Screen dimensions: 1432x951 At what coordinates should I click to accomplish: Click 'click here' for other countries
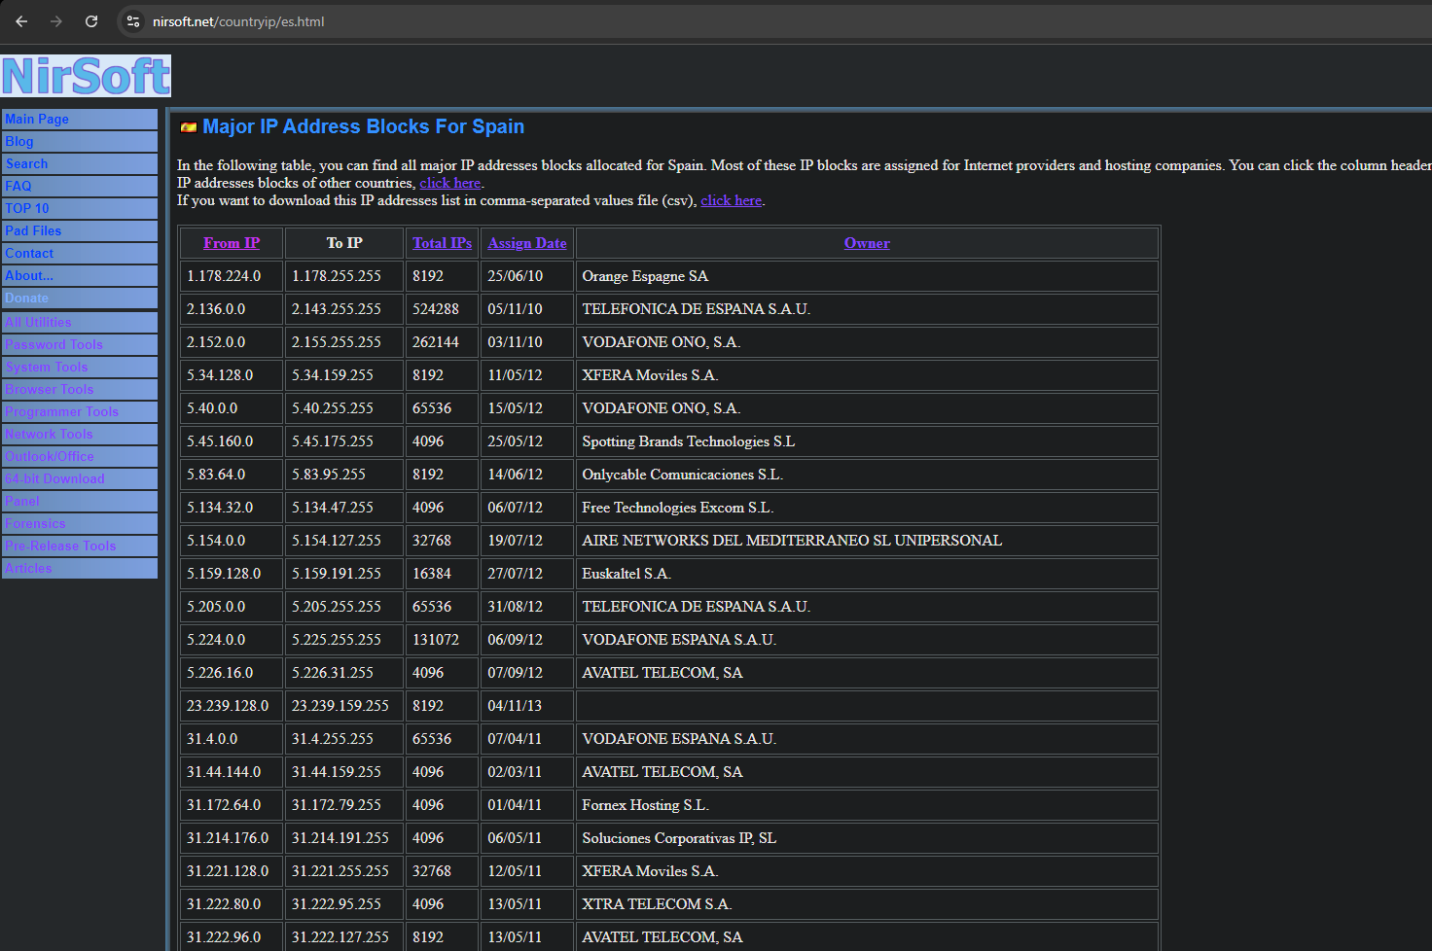tap(450, 183)
